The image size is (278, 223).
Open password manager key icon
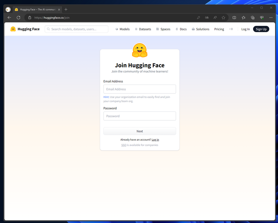[x=198, y=18]
